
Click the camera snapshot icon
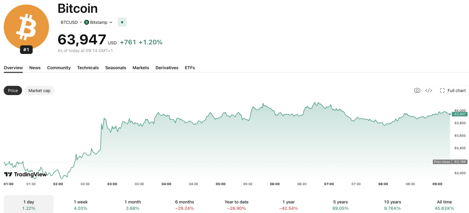tap(417, 91)
